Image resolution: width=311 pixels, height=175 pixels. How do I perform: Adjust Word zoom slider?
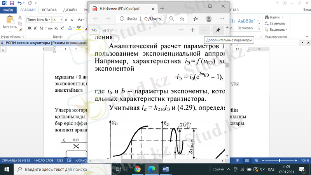click(x=279, y=160)
